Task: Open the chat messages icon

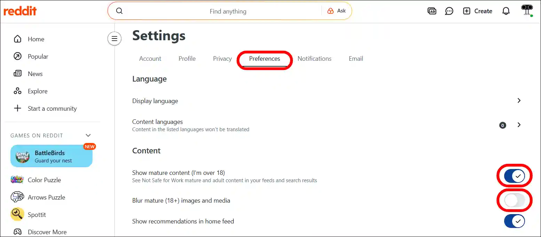Action: [x=449, y=11]
